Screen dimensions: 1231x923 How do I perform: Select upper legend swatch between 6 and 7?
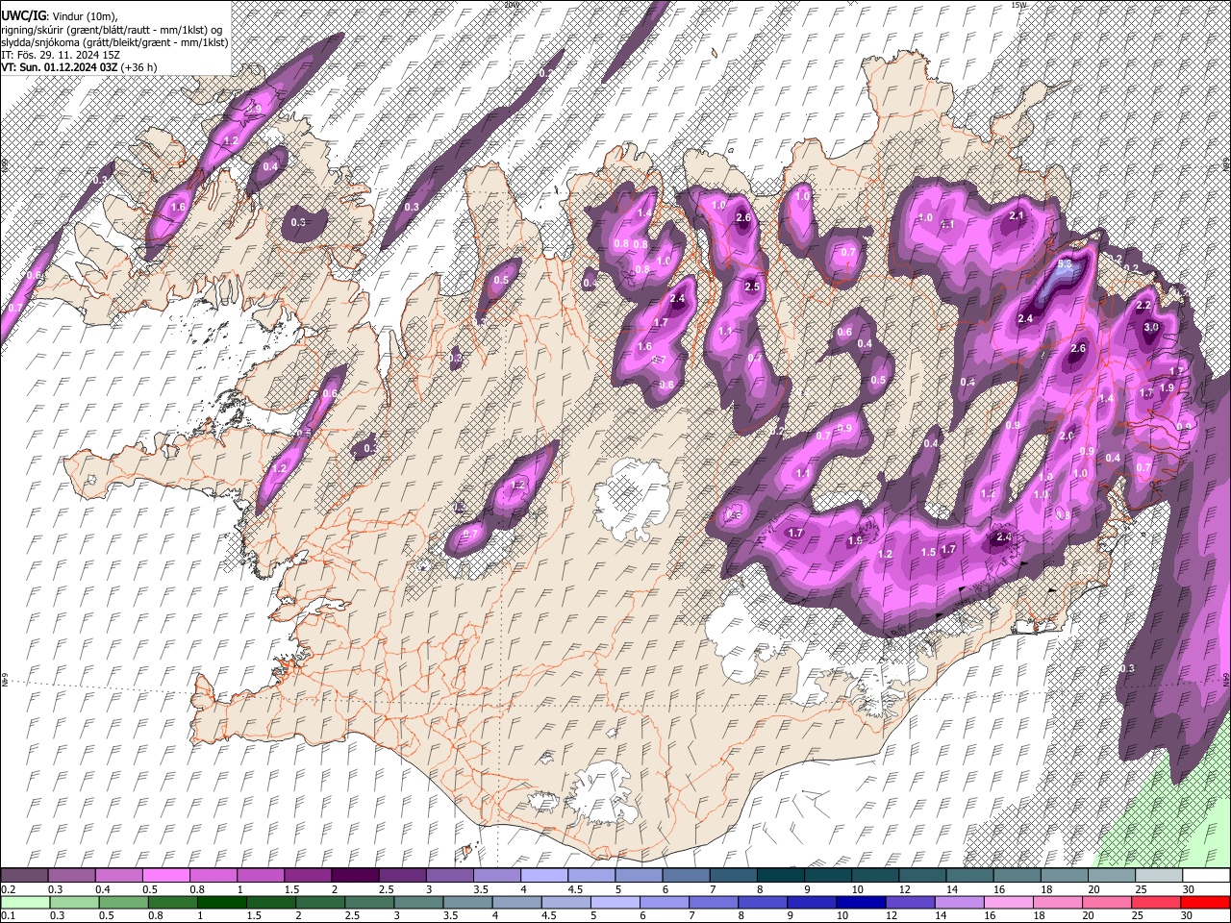(x=685, y=875)
